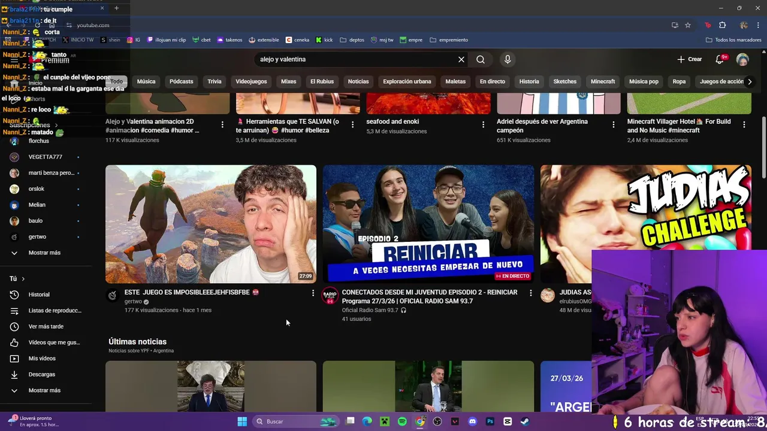Open florchus channel in subscriptions
This screenshot has width=767, height=431.
[38, 141]
